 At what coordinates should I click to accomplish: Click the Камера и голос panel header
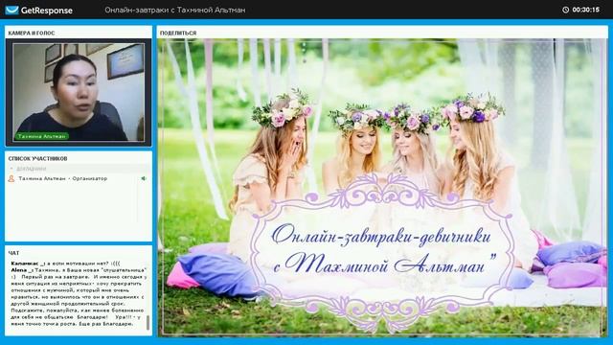click(32, 34)
